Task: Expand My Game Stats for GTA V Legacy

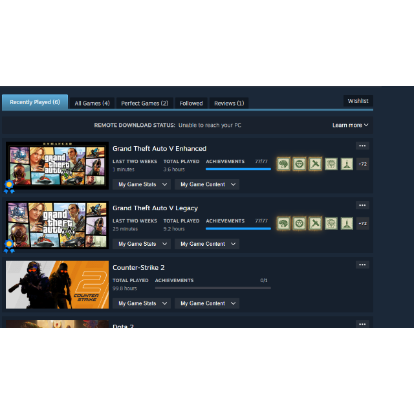Action: click(x=142, y=244)
